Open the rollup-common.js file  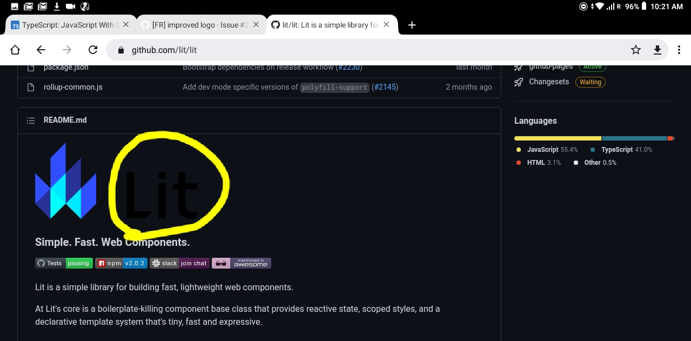click(x=73, y=87)
